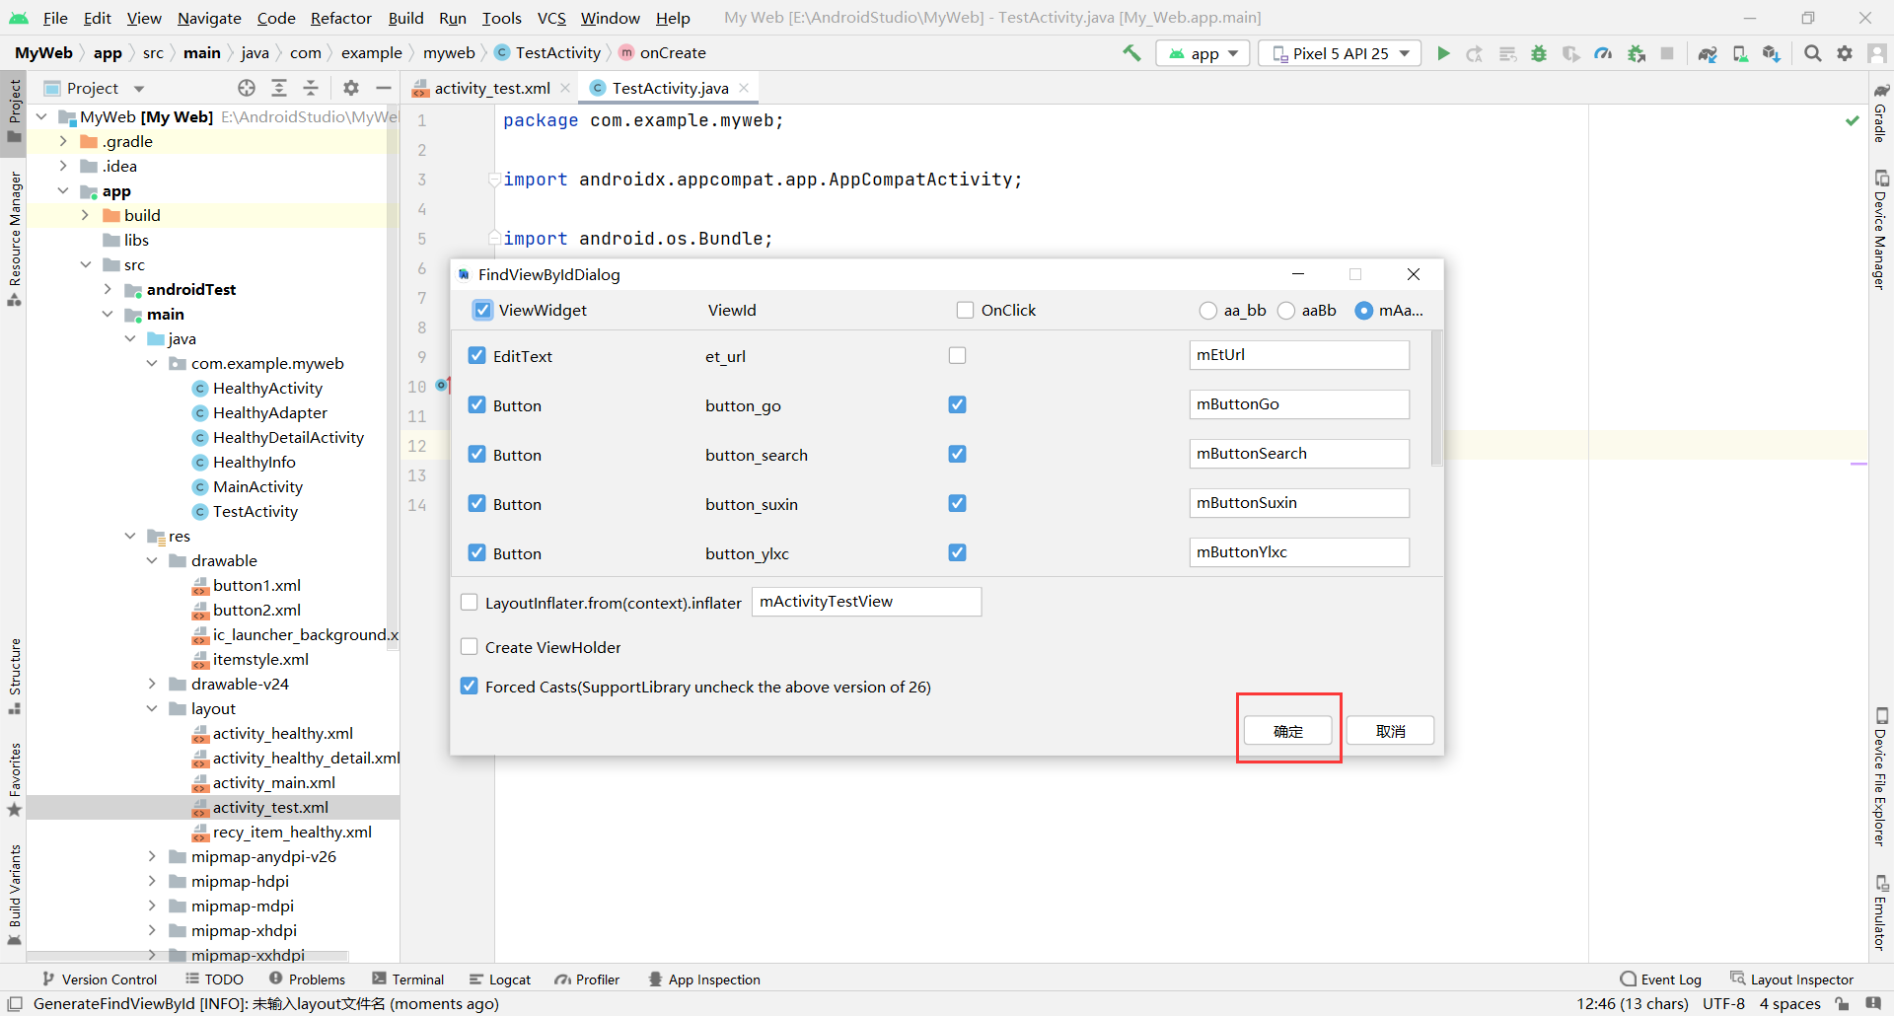This screenshot has height=1016, width=1894.
Task: Expand the drawable-v24 folder
Action: point(152,684)
